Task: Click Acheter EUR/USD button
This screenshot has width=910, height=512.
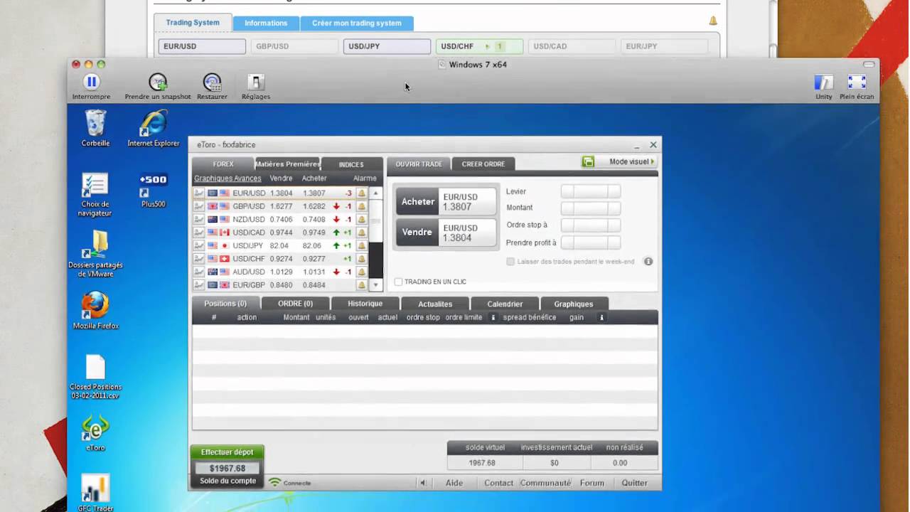Action: [x=446, y=202]
